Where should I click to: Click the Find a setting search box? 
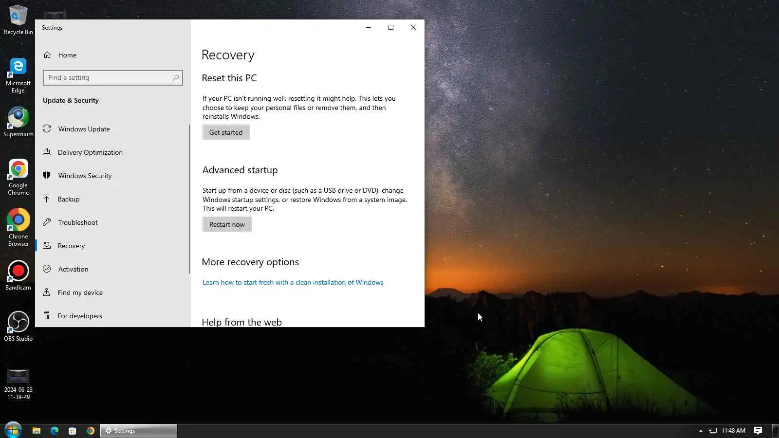pyautogui.click(x=113, y=78)
